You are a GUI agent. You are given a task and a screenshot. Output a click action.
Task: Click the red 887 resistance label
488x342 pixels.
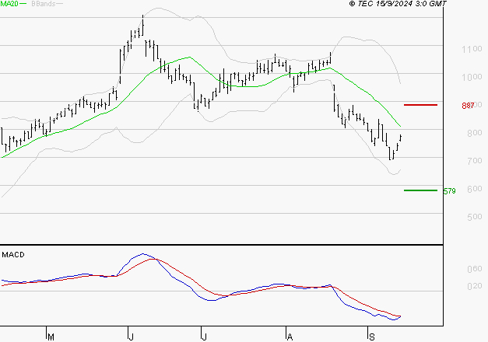(x=468, y=106)
